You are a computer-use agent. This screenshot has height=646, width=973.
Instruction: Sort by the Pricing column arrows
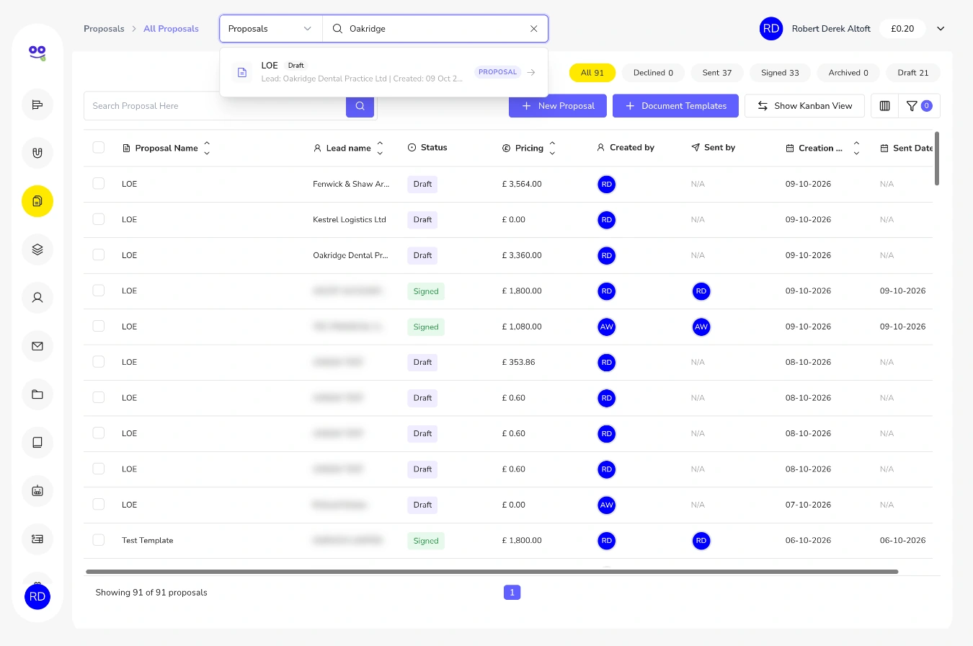tap(552, 148)
